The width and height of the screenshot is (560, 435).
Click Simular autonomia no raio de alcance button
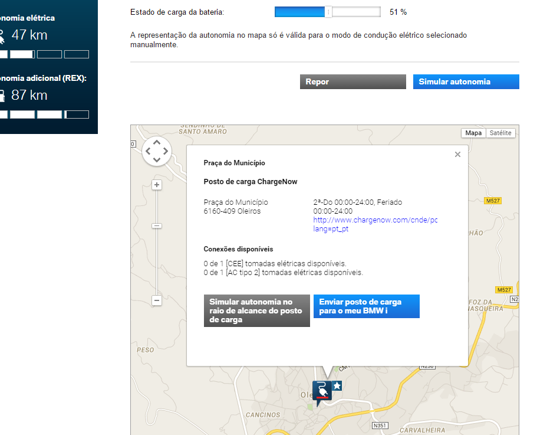257,310
